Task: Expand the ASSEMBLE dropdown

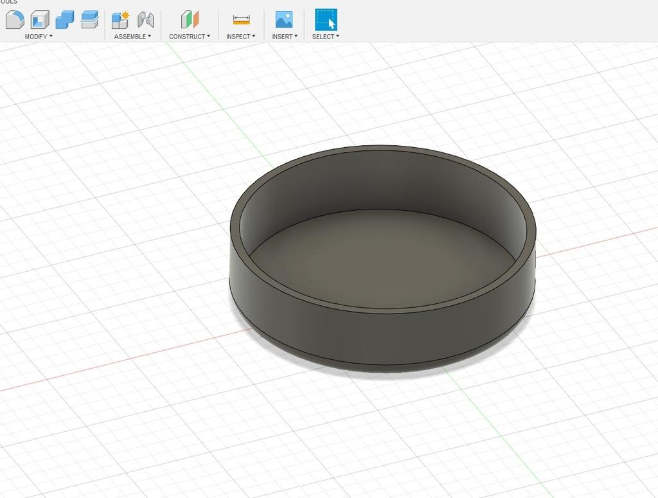Action: (132, 37)
